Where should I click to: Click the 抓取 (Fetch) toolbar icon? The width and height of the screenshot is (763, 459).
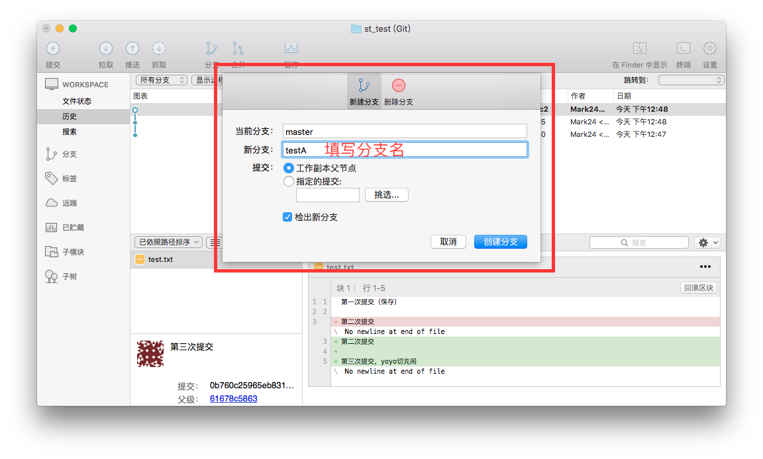click(x=159, y=49)
